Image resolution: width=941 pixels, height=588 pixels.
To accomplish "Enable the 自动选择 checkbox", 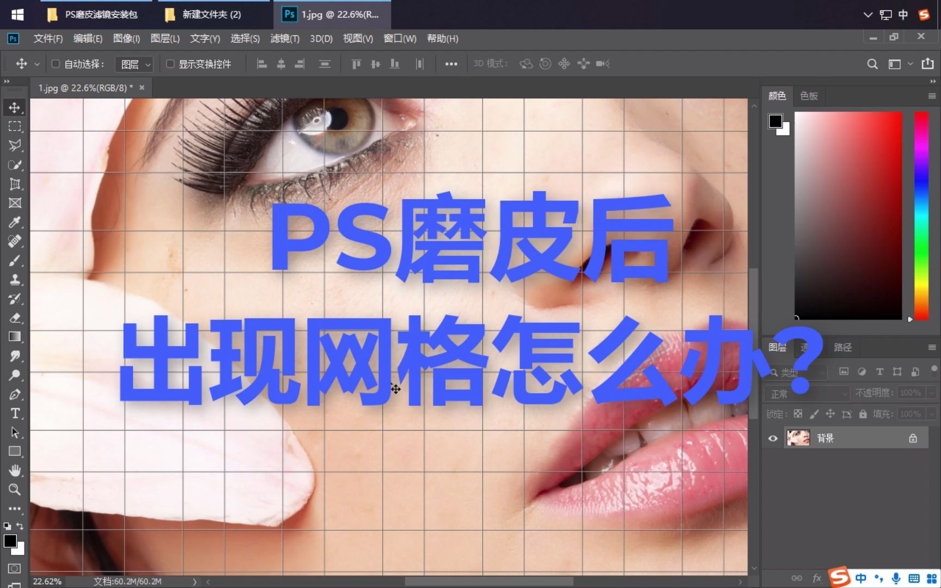I will point(56,64).
